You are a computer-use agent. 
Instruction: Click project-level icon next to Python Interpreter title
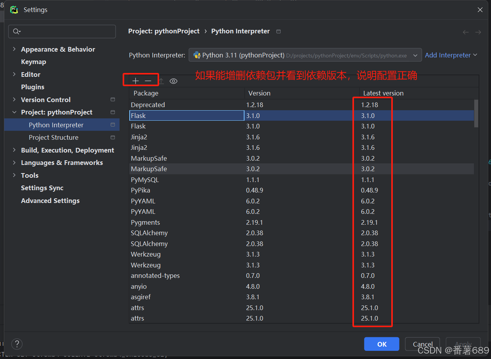(x=278, y=31)
